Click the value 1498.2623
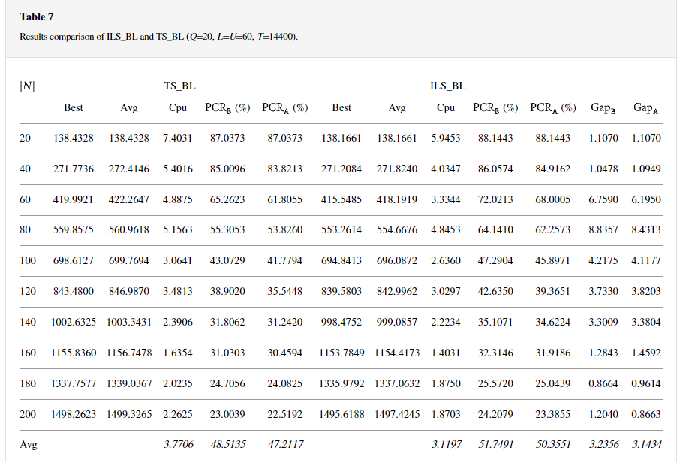Image resolution: width=680 pixels, height=462 pixels. coord(74,414)
